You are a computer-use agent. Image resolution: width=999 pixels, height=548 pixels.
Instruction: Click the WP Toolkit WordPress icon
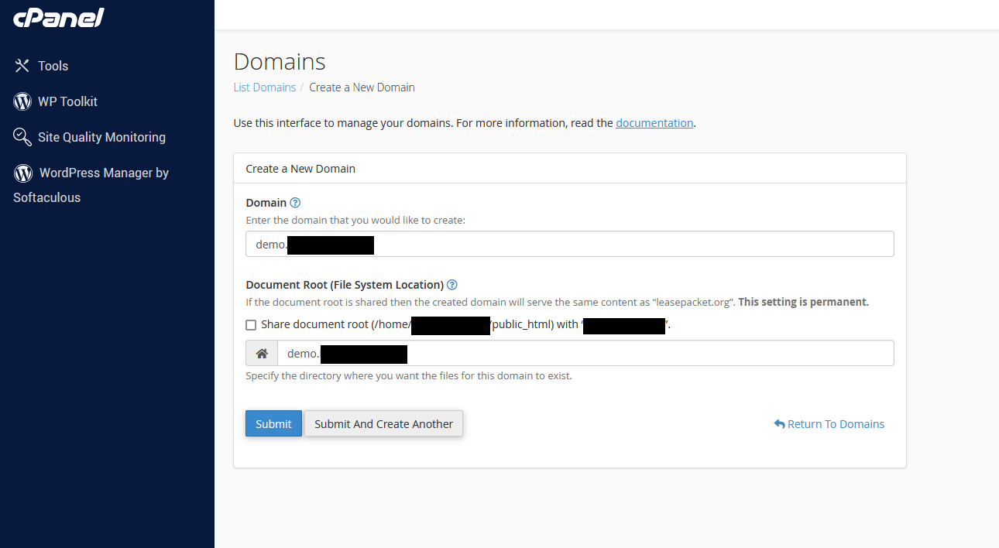(22, 101)
